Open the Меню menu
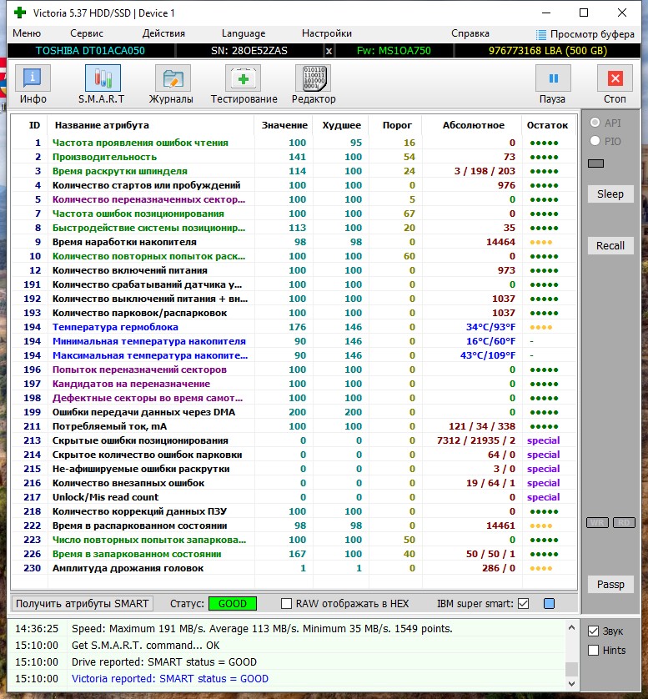Viewport: 648px width, 699px height. pyautogui.click(x=27, y=33)
